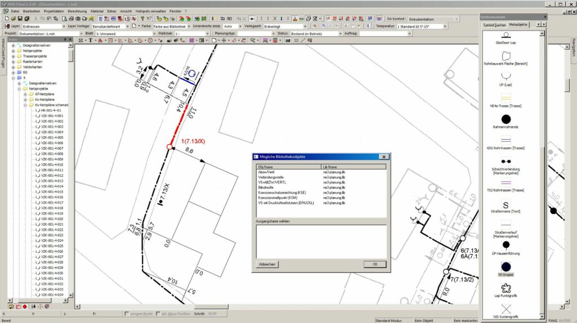Select the VS Gruppe symbol
The image size is (577, 323).
tap(505, 267)
